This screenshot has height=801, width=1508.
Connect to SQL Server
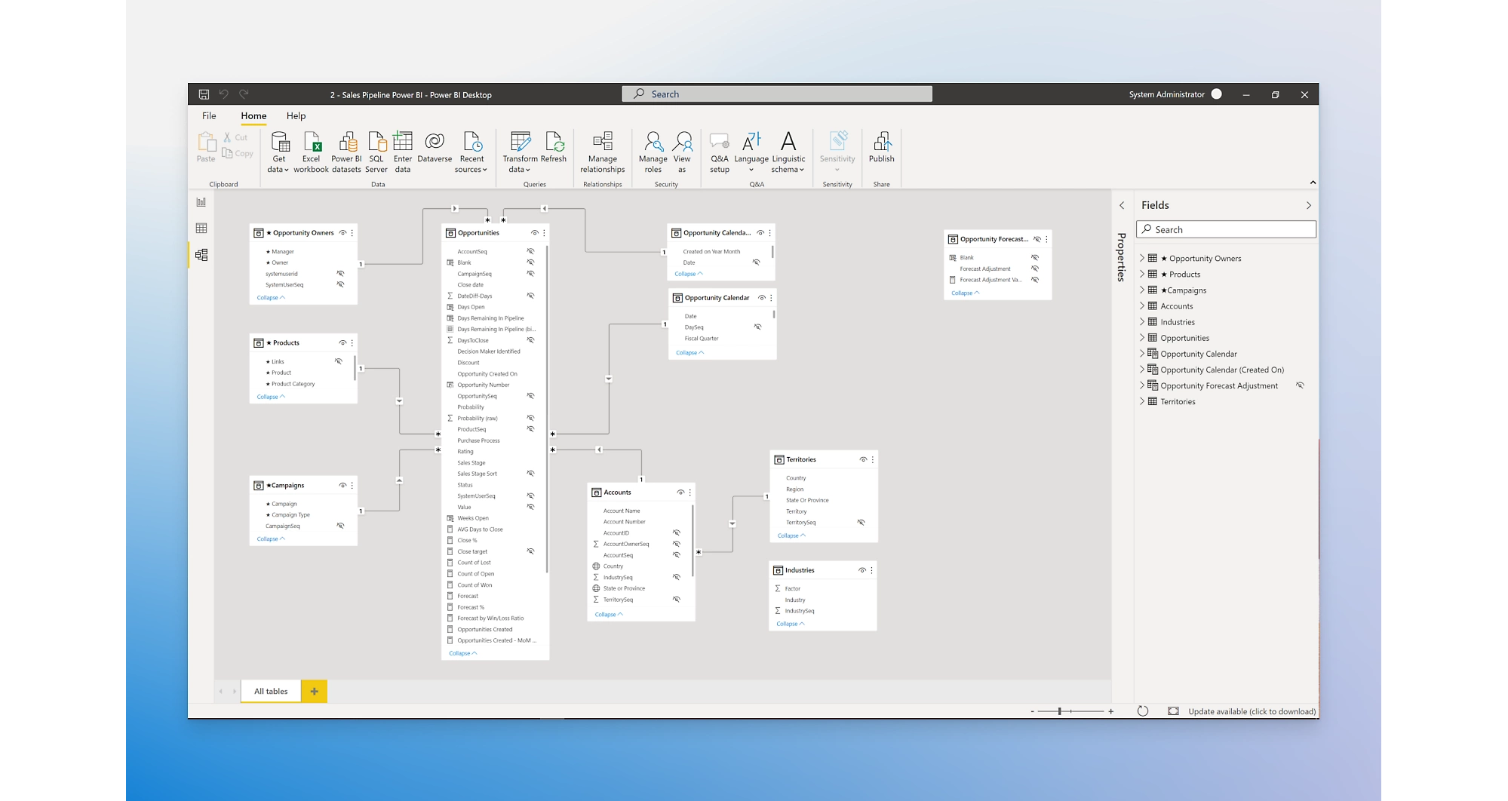[376, 152]
